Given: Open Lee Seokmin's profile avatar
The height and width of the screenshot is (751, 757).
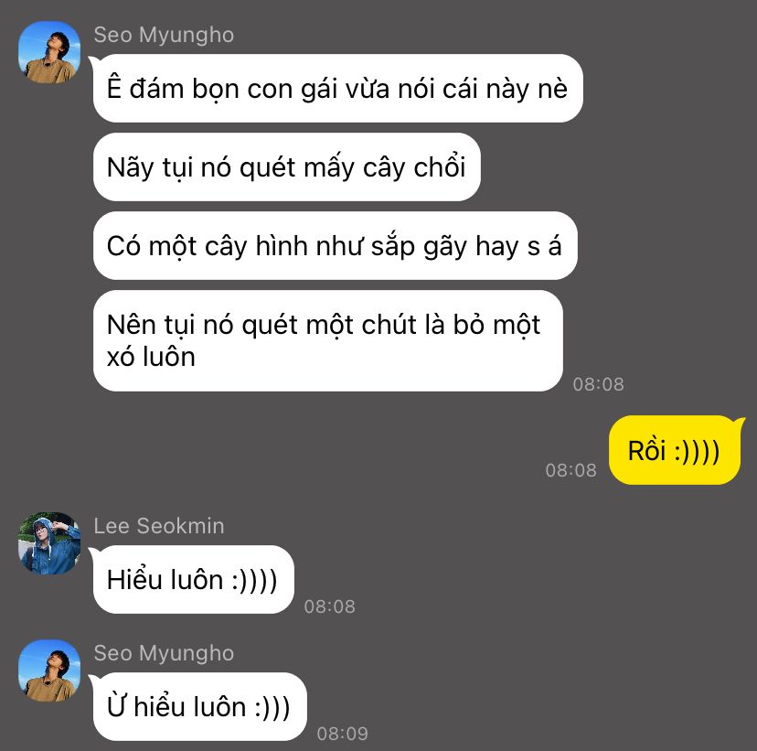Looking at the screenshot, I should pos(49,543).
